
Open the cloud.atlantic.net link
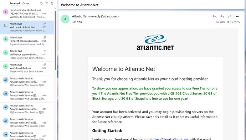(170, 139)
